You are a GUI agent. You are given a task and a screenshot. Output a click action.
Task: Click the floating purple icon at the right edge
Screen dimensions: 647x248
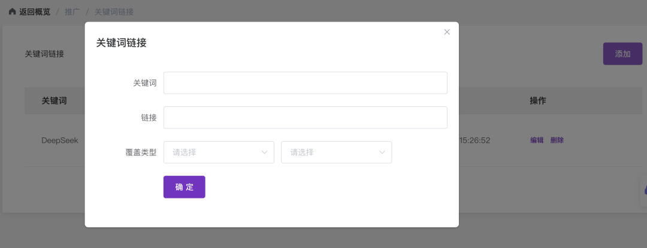pyautogui.click(x=645, y=190)
